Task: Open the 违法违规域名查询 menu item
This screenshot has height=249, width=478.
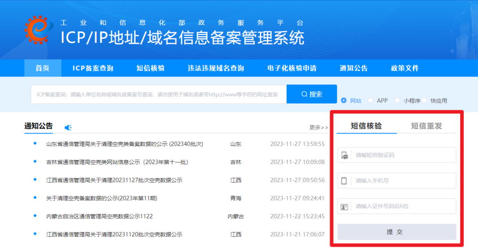Action: tap(216, 68)
